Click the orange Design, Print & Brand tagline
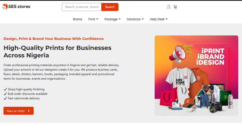The image size is (242, 125). pos(53,39)
